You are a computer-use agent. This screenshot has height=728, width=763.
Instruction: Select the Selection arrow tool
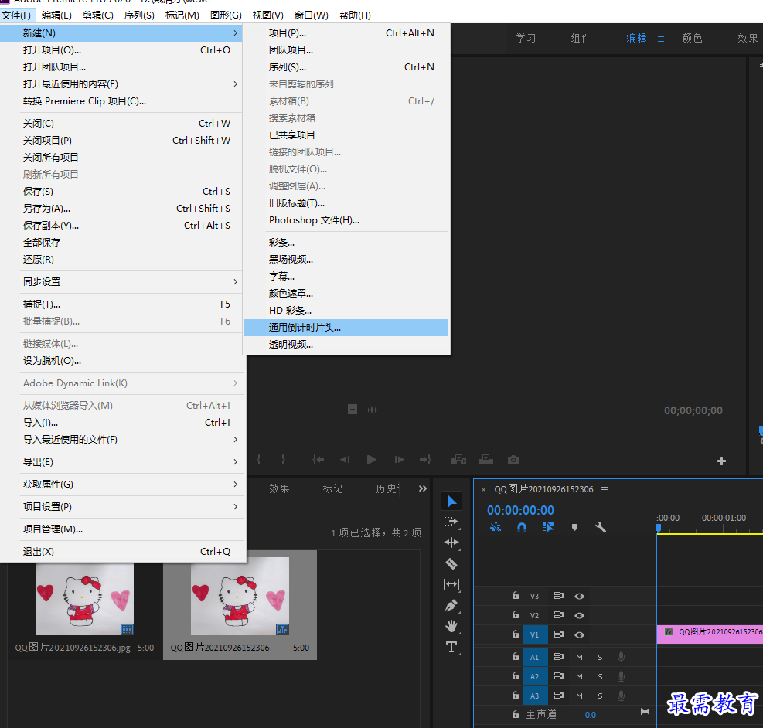point(451,501)
